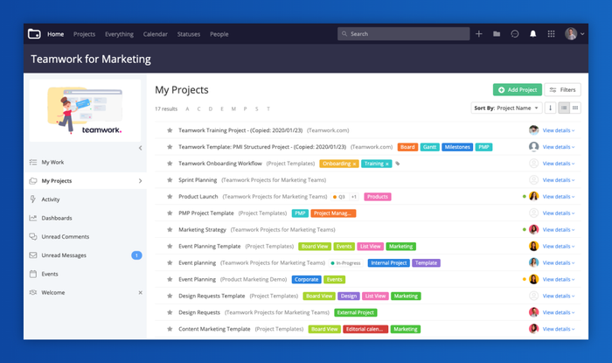Open My Work in the sidebar
Viewport: 612px width, 363px height.
pos(85,162)
